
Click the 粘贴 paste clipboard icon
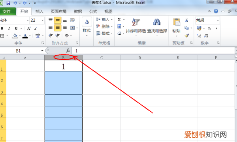[x=177, y=22]
